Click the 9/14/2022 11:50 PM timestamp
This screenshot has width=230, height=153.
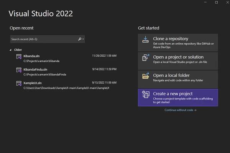pyautogui.click(x=104, y=69)
